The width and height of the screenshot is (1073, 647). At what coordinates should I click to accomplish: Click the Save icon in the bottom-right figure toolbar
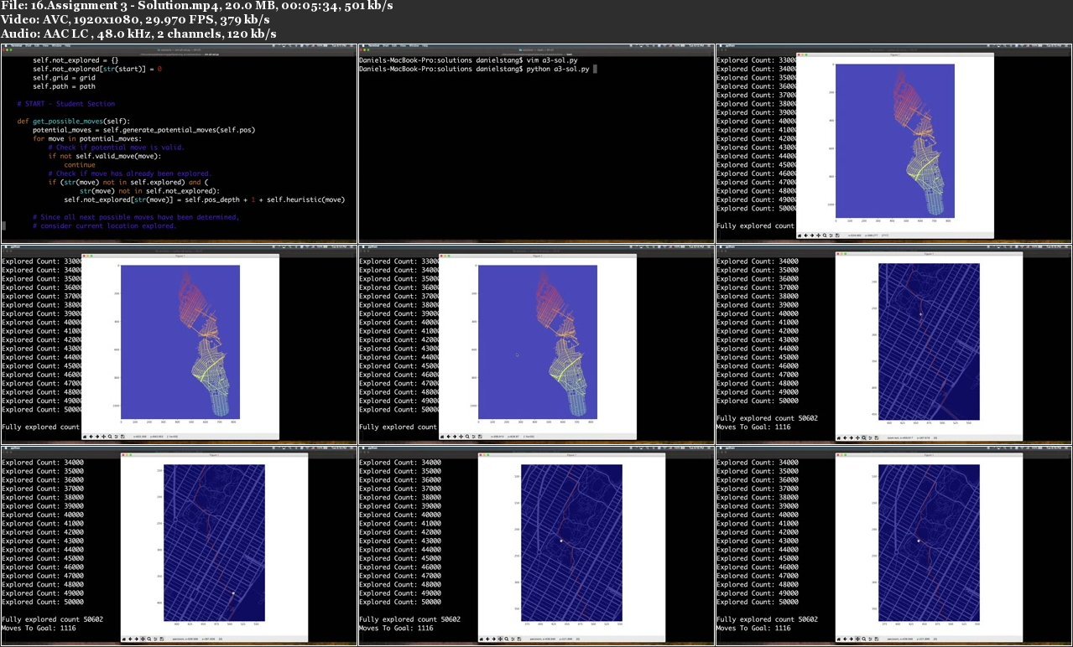tap(877, 639)
